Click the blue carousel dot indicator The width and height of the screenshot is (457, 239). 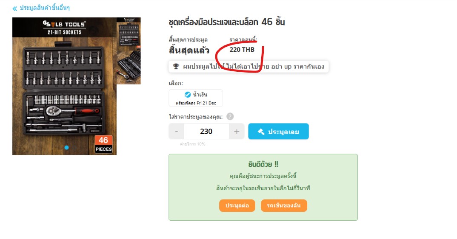pyautogui.click(x=66, y=148)
